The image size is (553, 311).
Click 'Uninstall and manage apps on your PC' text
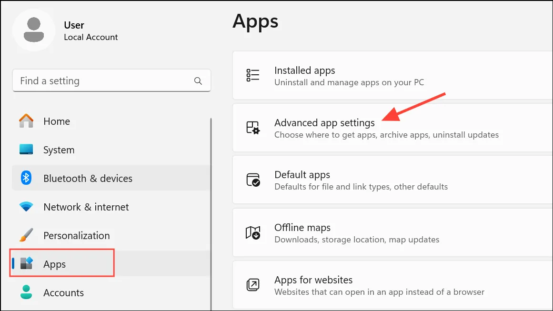[349, 82]
